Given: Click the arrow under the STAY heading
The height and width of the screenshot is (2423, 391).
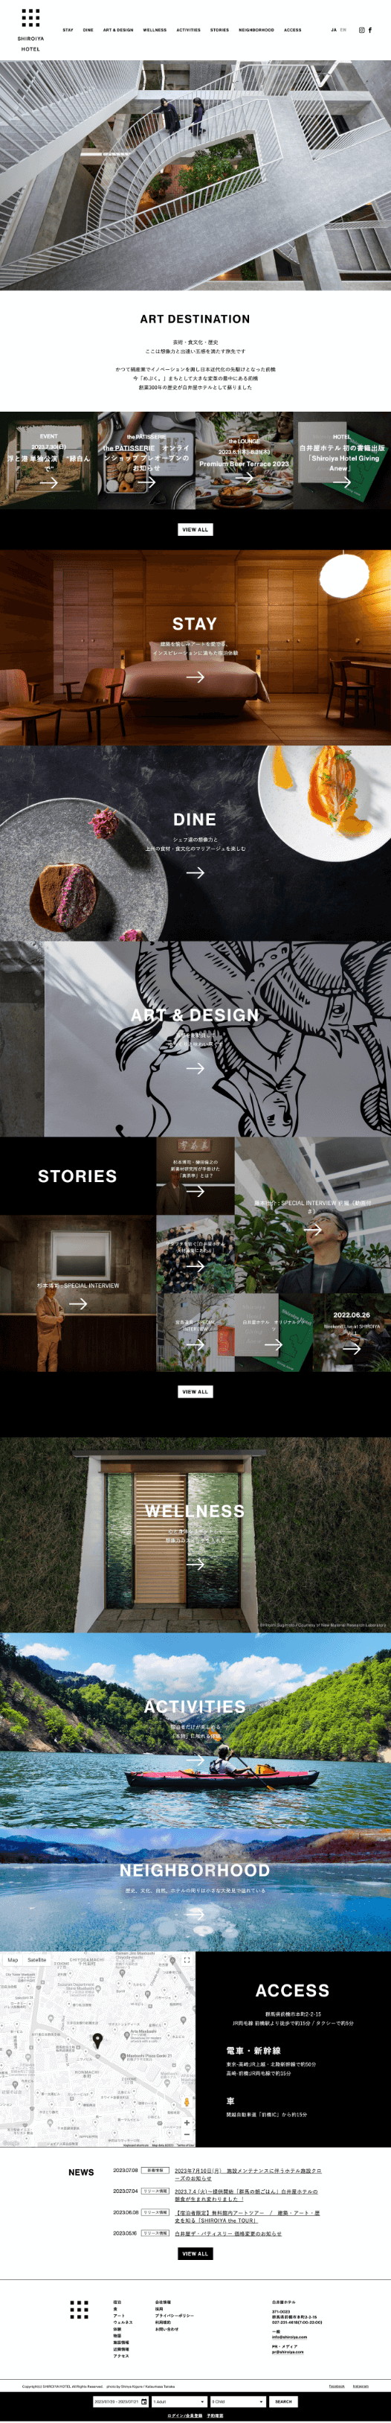Looking at the screenshot, I should pyautogui.click(x=195, y=677).
